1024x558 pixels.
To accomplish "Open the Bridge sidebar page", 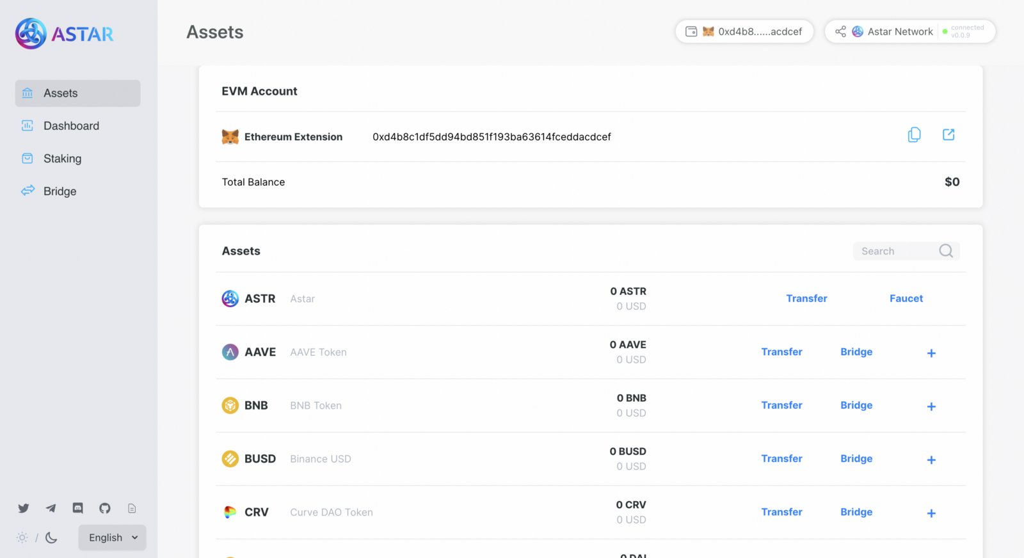I will click(77, 191).
